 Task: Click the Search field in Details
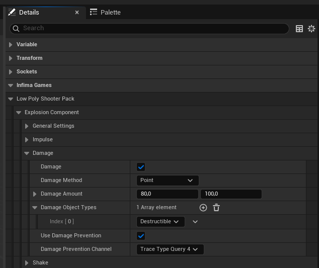151,29
